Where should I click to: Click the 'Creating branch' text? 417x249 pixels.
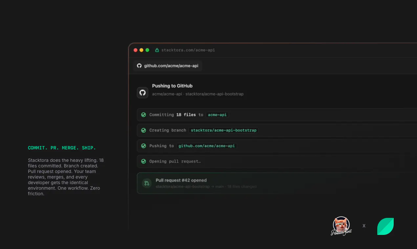168,130
